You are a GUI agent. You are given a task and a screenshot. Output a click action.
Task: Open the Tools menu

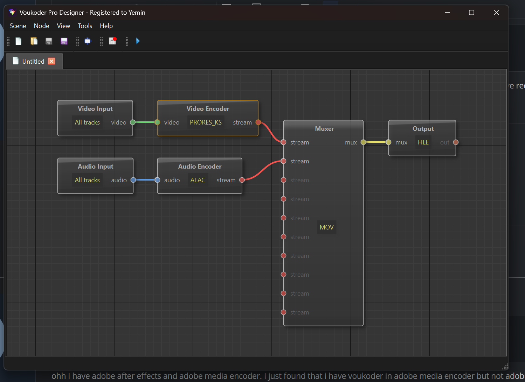tap(85, 26)
